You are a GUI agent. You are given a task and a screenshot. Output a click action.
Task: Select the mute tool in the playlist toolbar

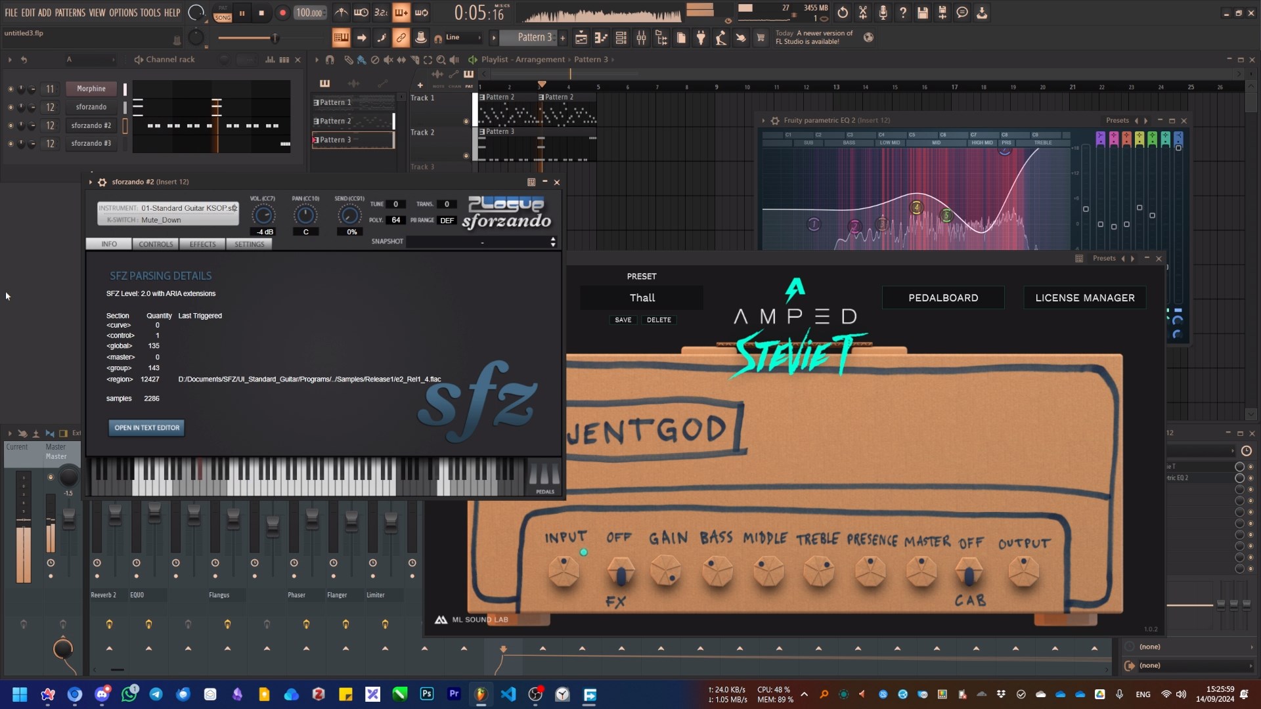(388, 60)
